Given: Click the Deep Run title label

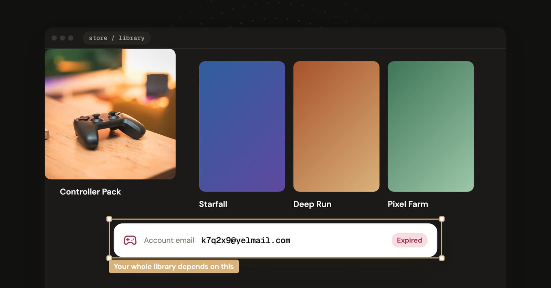Looking at the screenshot, I should 312,204.
